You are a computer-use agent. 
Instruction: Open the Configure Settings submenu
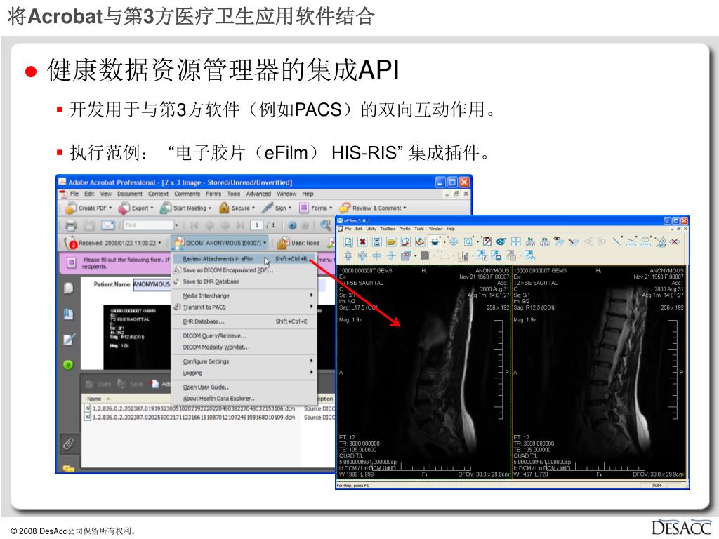click(x=244, y=361)
